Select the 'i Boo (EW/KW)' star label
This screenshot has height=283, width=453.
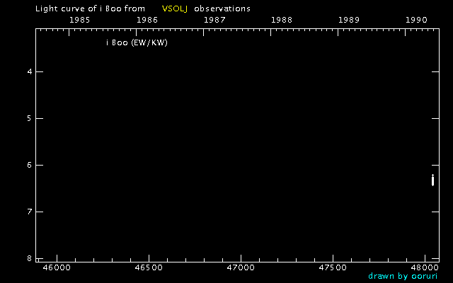137,42
